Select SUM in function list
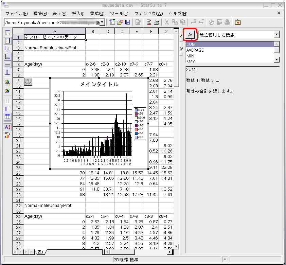This screenshot has width=286, height=265. [x=230, y=44]
